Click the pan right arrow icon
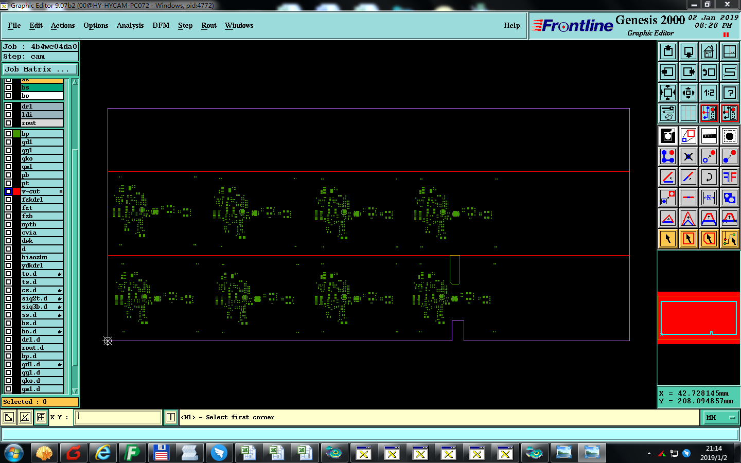This screenshot has width=741, height=463. 689,72
